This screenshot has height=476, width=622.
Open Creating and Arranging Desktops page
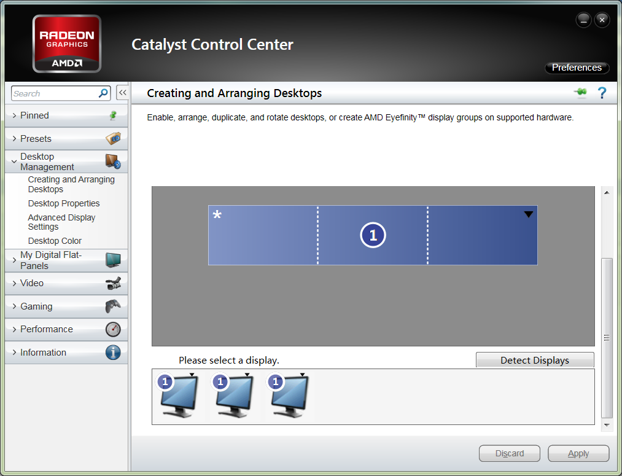pyautogui.click(x=71, y=184)
